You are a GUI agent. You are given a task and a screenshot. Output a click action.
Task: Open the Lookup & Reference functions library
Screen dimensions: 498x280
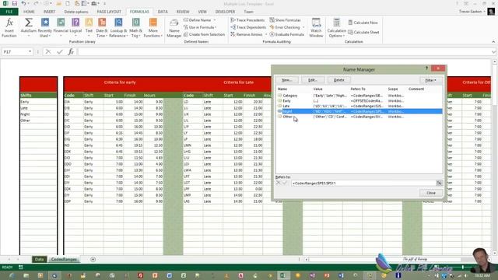coord(118,28)
